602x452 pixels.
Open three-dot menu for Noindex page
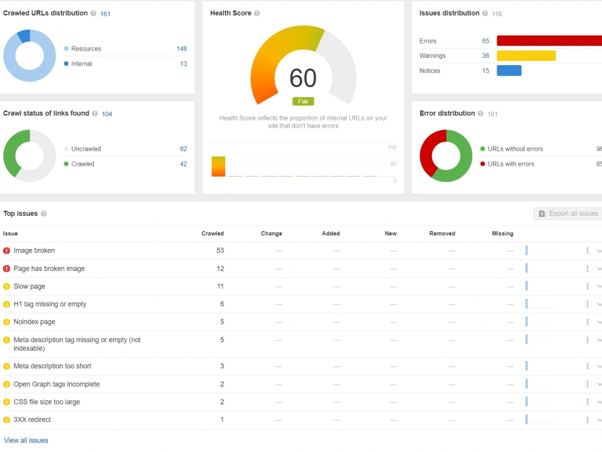coord(588,322)
